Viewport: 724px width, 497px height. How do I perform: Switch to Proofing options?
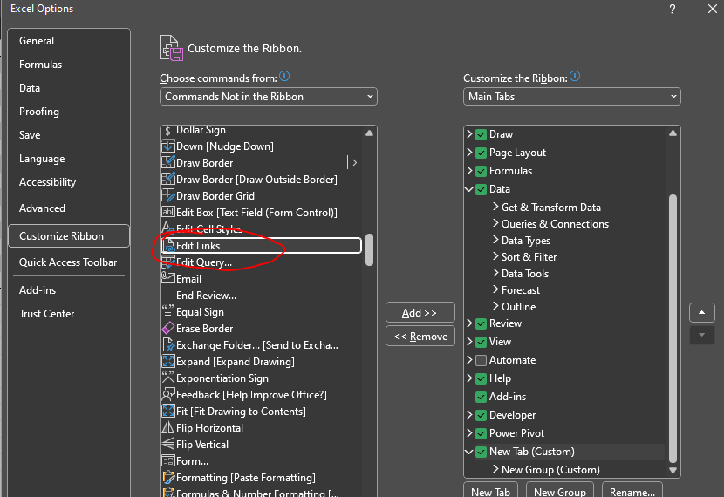pos(69,112)
